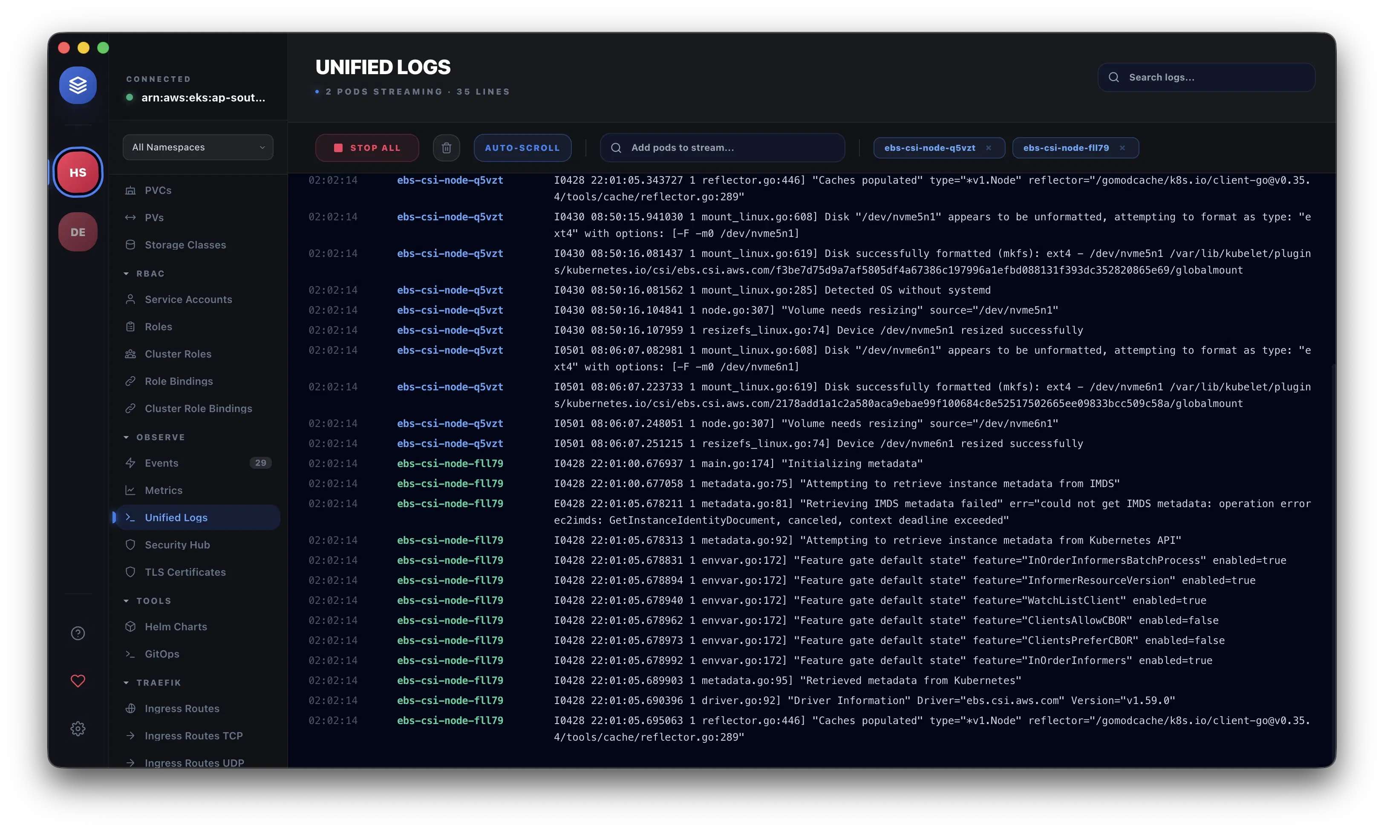The image size is (1384, 831).
Task: Click the connected cluster arn:aws:eks name
Action: click(203, 98)
